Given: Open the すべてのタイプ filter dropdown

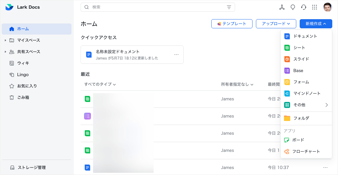Looking at the screenshot, I should tap(100, 84).
